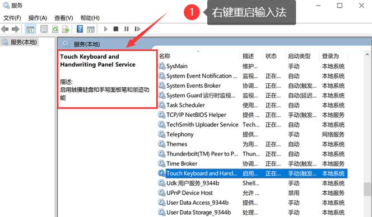Select the Thunderbolt(TM) Peer to P... name
The width and height of the screenshot is (372, 217).
click(202, 154)
